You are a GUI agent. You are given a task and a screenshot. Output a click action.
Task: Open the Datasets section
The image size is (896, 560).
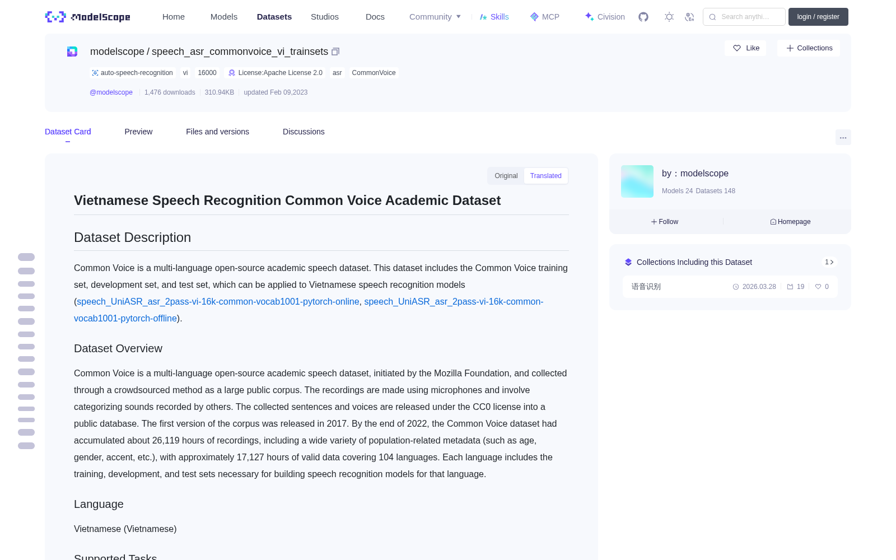click(x=274, y=17)
